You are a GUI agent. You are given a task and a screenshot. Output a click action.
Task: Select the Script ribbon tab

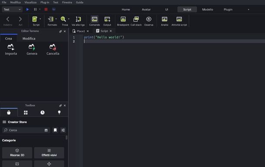[x=187, y=10]
